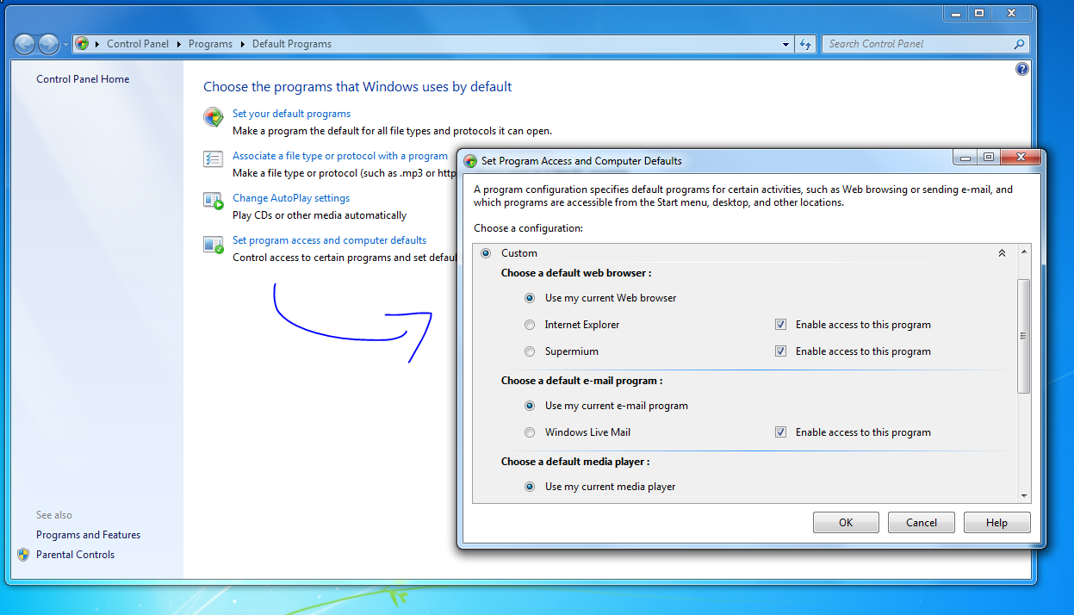This screenshot has width=1074, height=615.
Task: Select Use my current media player
Action: pos(530,487)
